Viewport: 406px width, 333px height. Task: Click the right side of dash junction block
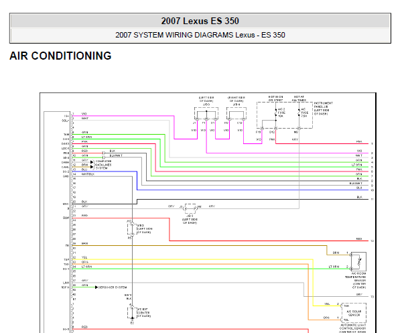pyautogui.click(x=236, y=113)
